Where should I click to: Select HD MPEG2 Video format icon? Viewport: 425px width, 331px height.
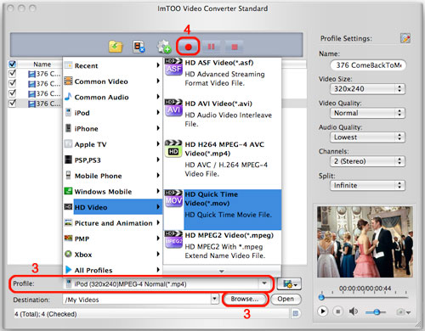173,239
